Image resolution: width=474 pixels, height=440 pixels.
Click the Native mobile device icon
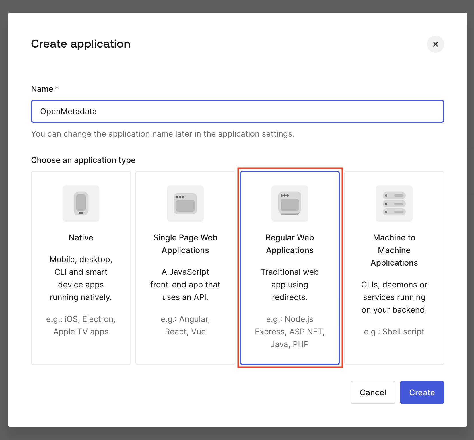(81, 204)
